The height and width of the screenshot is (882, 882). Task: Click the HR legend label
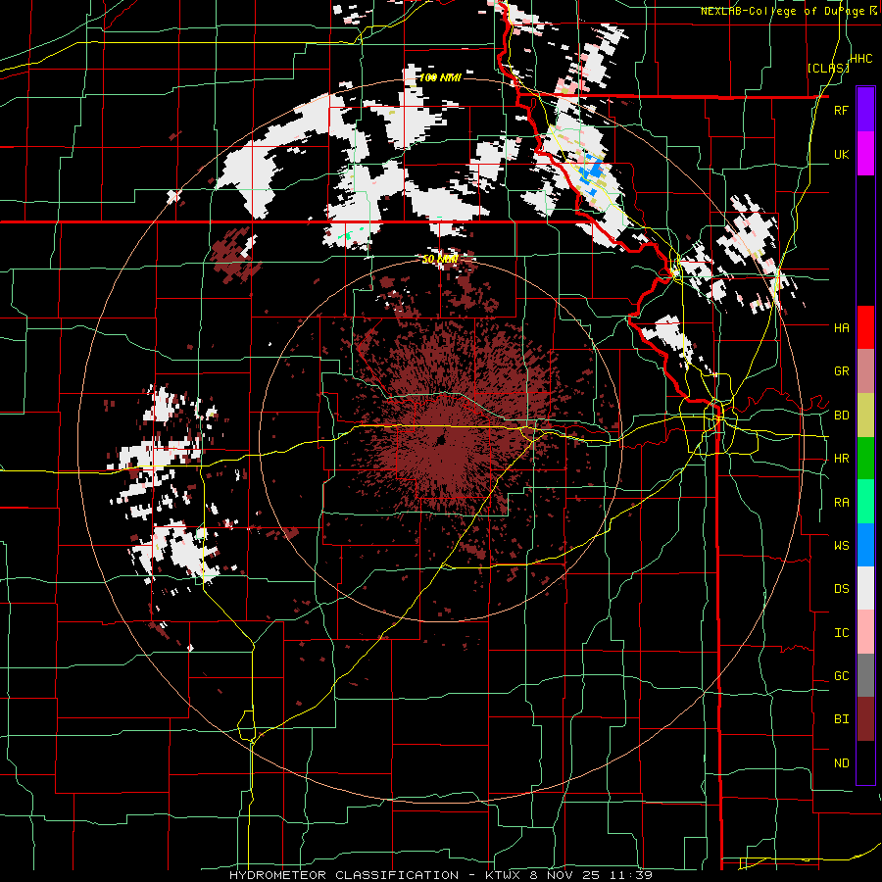(841, 459)
